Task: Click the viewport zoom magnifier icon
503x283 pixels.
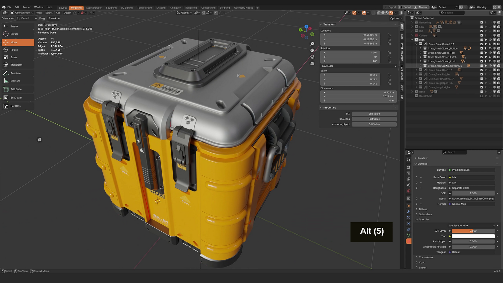Action: [312, 44]
